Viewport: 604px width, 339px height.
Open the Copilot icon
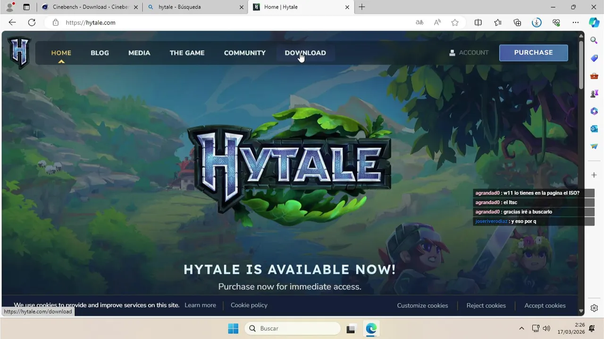pyautogui.click(x=594, y=23)
